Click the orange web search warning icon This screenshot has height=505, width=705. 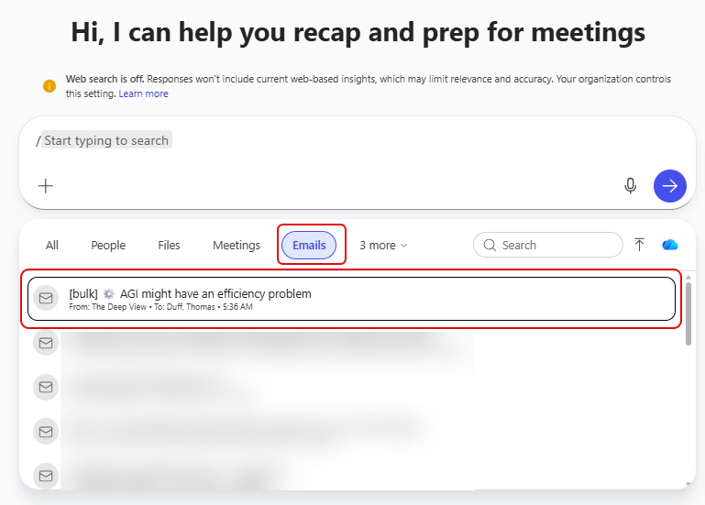pyautogui.click(x=50, y=86)
